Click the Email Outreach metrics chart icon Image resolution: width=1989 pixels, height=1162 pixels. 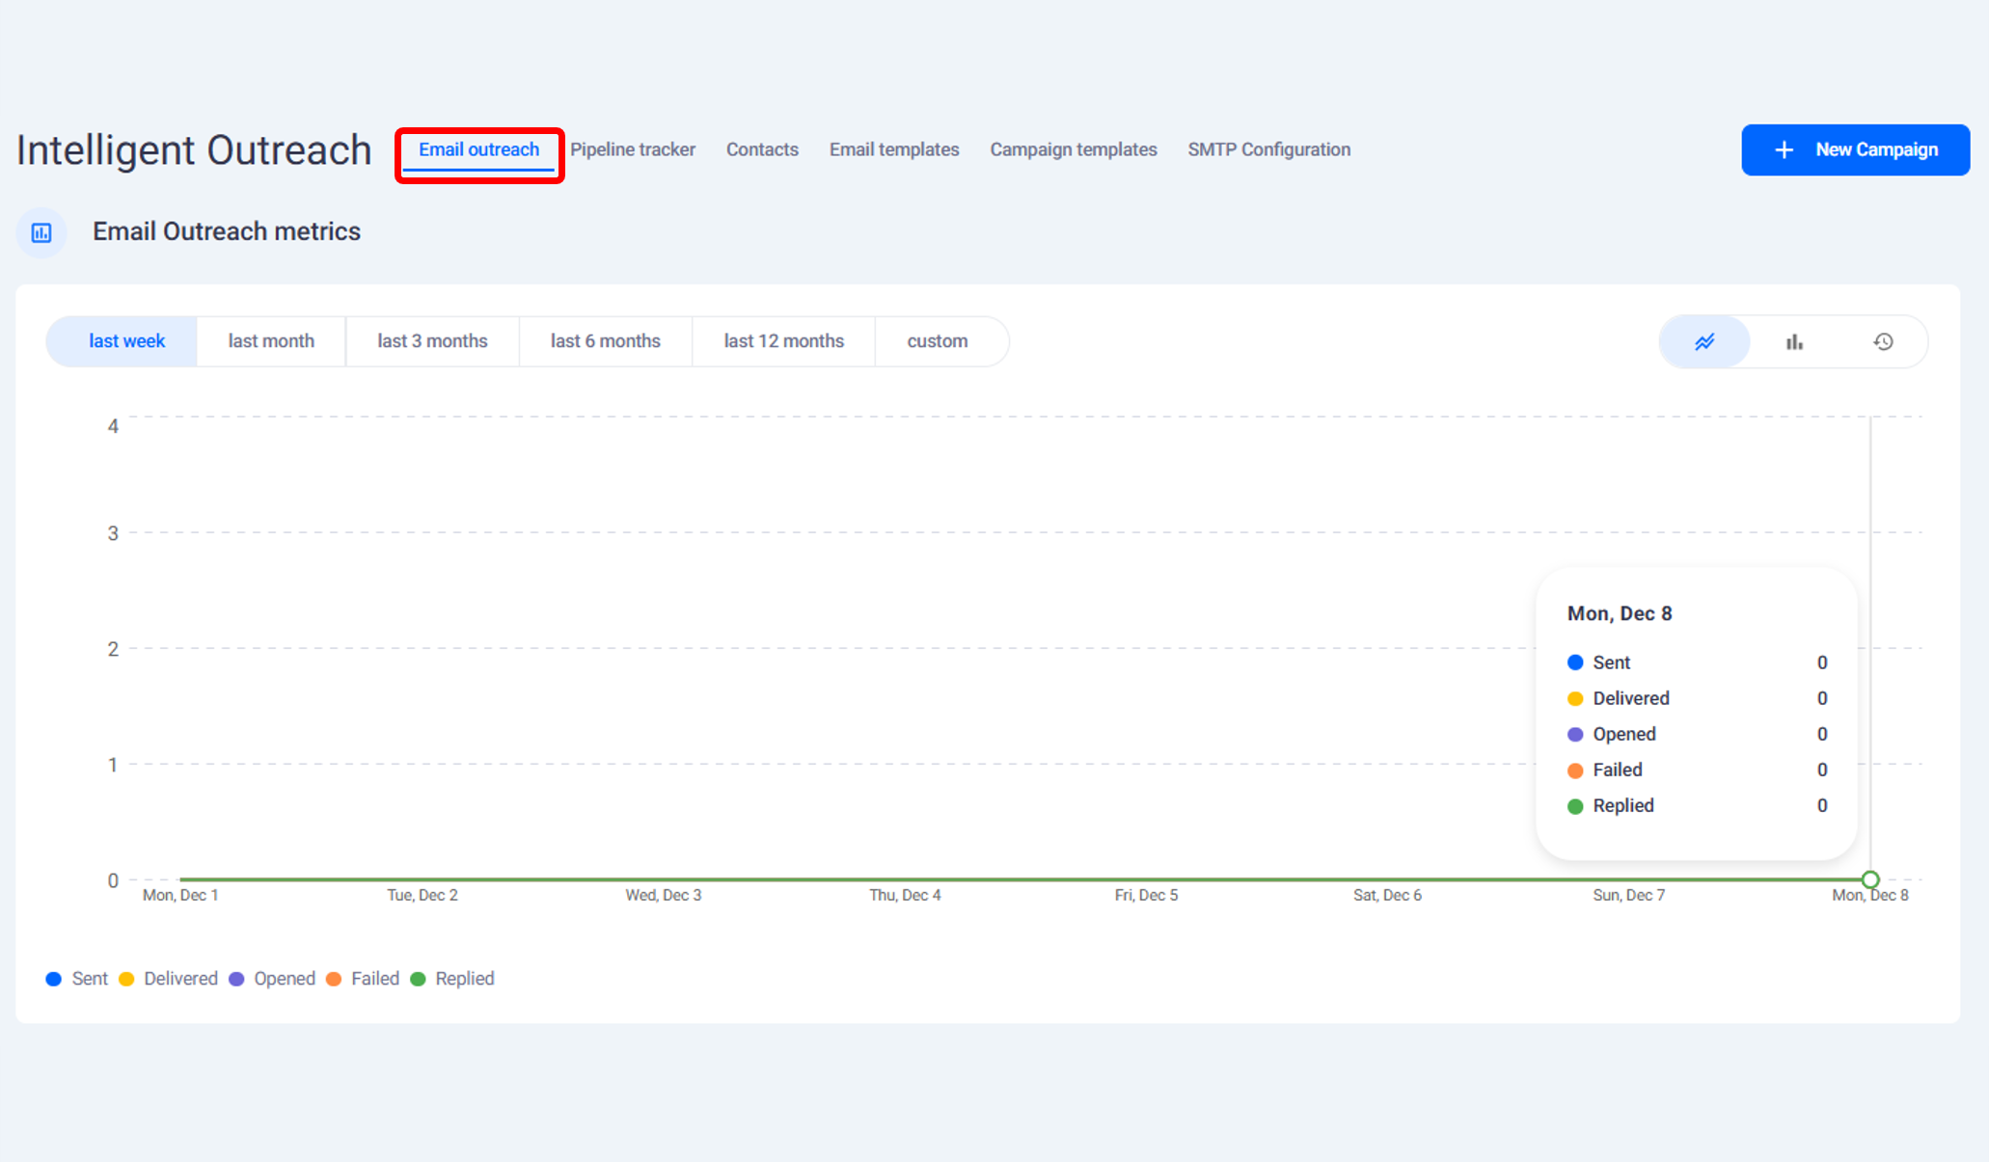coord(41,232)
